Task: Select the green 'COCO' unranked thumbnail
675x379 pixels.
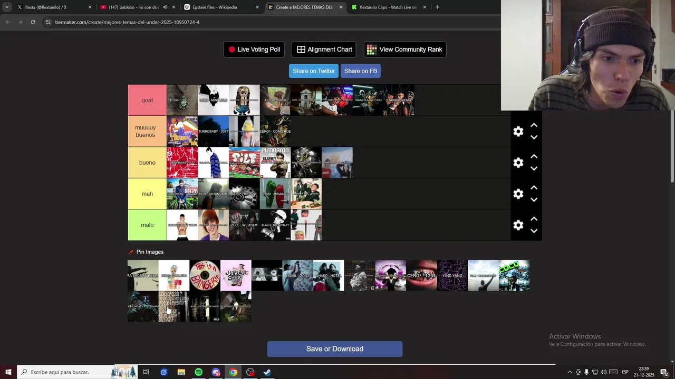Action: pyautogui.click(x=514, y=275)
